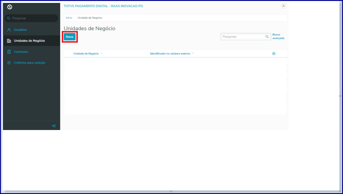
Task: Open Usuários menu item
Action: coord(32,30)
